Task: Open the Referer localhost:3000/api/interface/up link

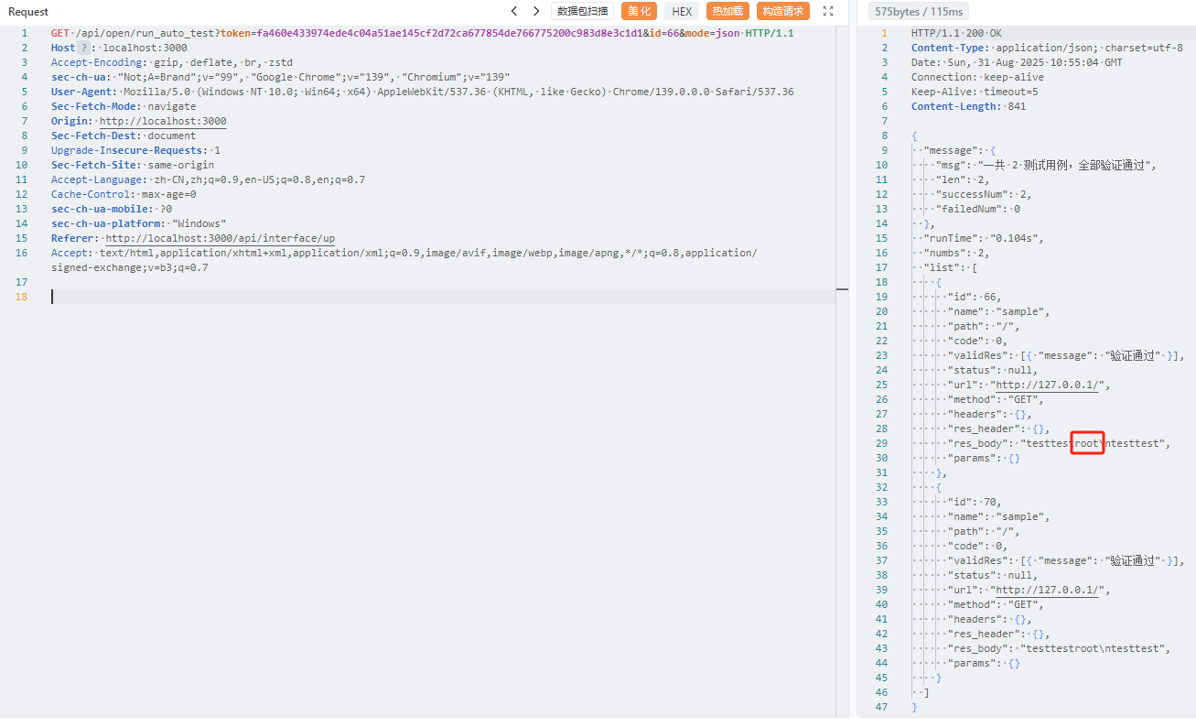Action: click(x=220, y=238)
